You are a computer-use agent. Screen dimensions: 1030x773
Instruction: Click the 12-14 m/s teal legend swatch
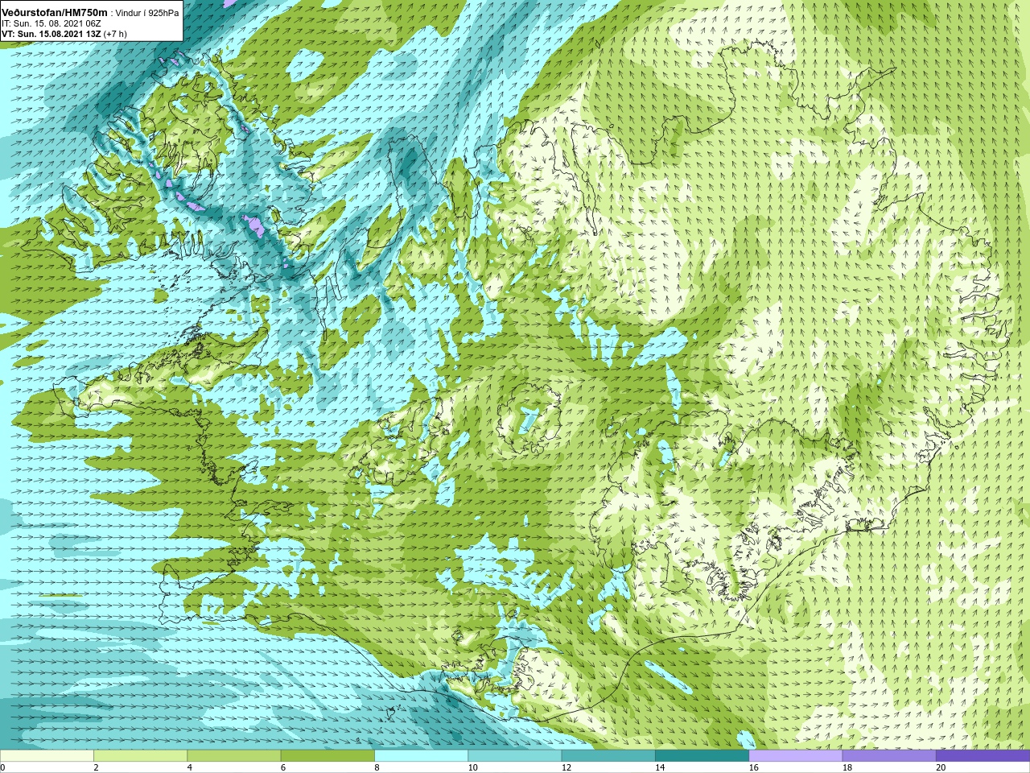[608, 756]
